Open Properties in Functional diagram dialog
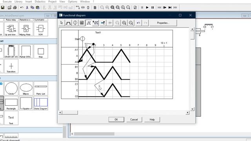The height and width of the screenshot is (141, 251). coord(163,23)
